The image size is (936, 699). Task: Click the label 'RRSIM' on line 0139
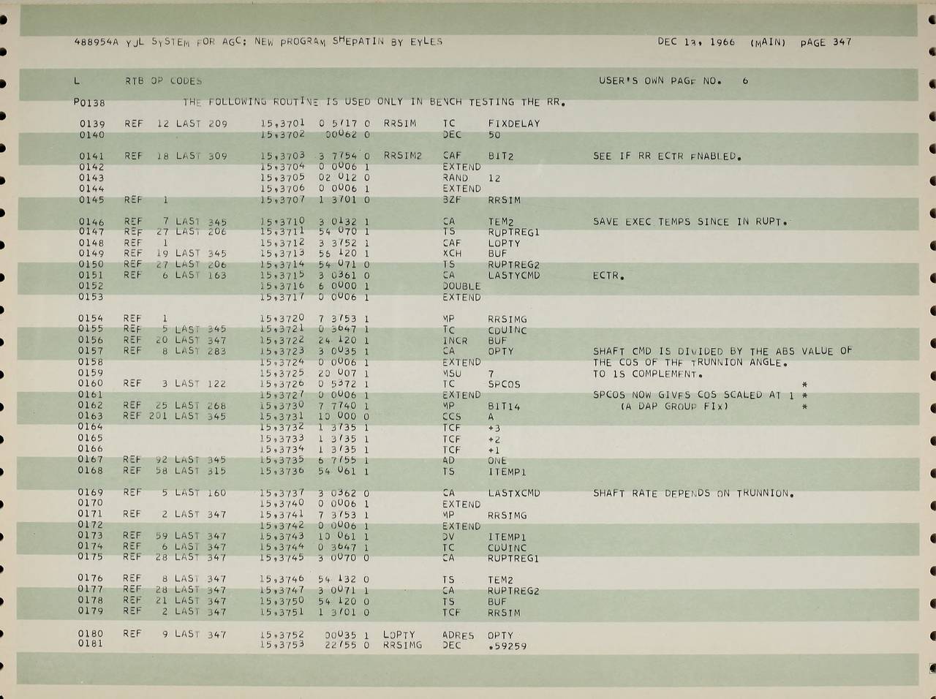399,124
